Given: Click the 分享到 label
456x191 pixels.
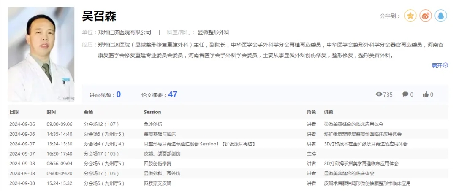Looking at the screenshot, I should pyautogui.click(x=390, y=16).
